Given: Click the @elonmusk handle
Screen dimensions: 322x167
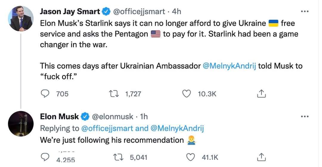Looking at the screenshot, I should tap(113, 117).
